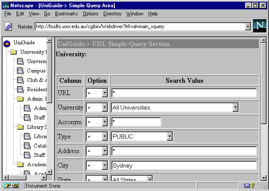Click the Address search value field

click(x=184, y=151)
